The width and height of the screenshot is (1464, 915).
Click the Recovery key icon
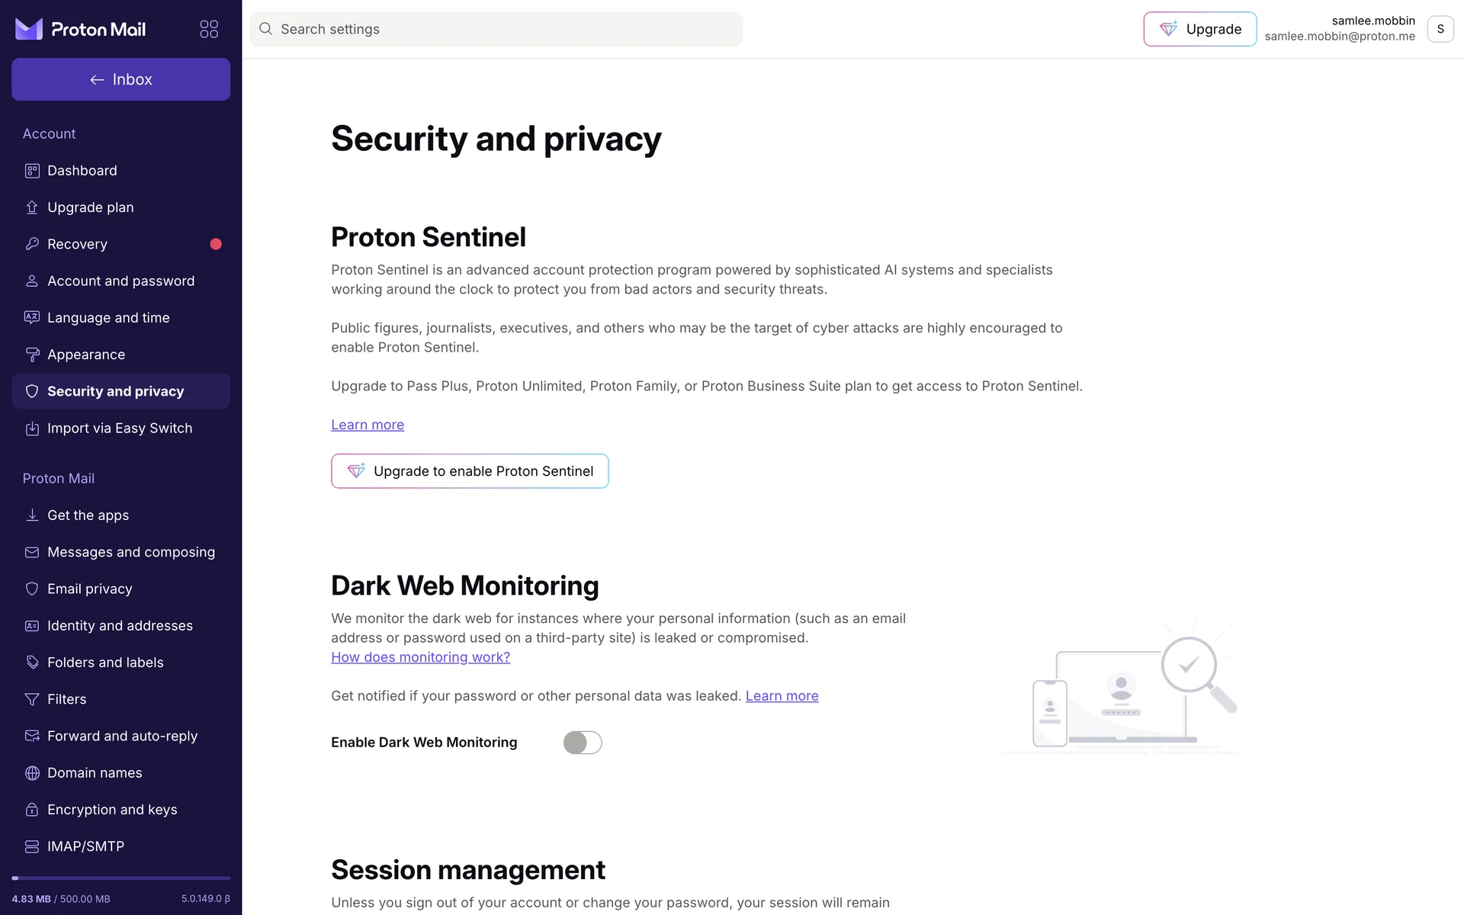click(32, 244)
